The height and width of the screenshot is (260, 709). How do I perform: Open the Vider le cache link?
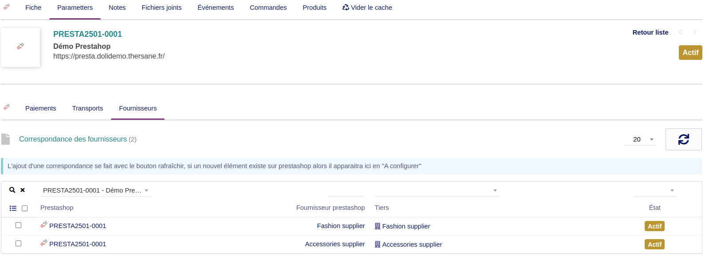click(367, 8)
